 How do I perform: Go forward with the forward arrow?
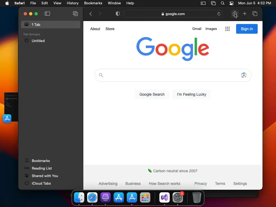[100, 14]
